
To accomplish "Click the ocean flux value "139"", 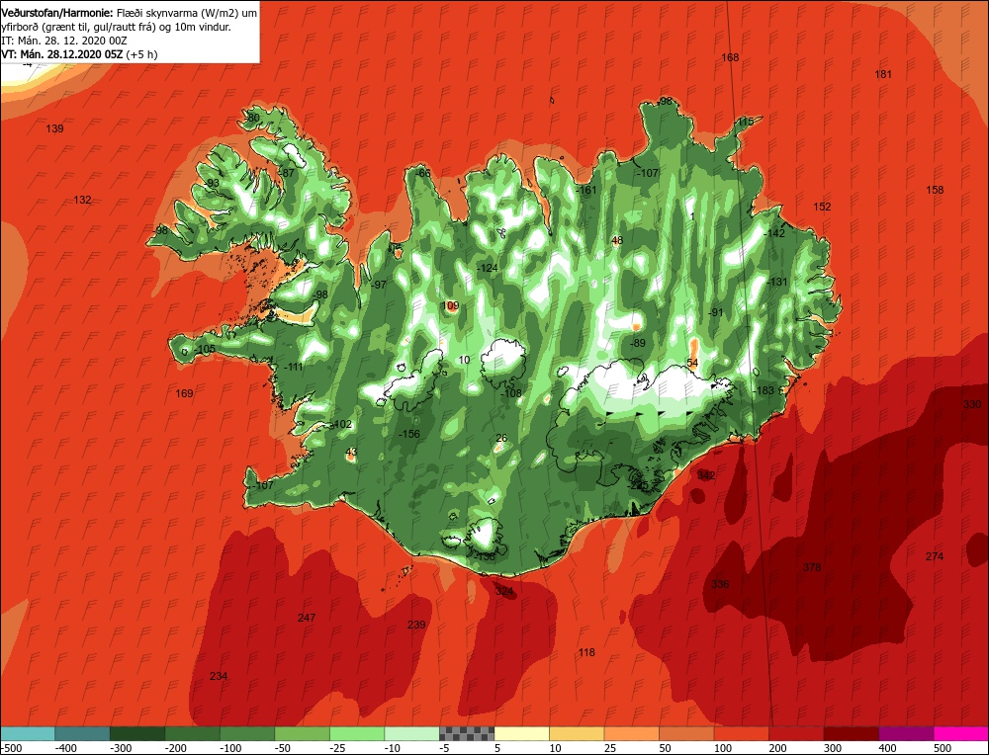I will point(54,128).
